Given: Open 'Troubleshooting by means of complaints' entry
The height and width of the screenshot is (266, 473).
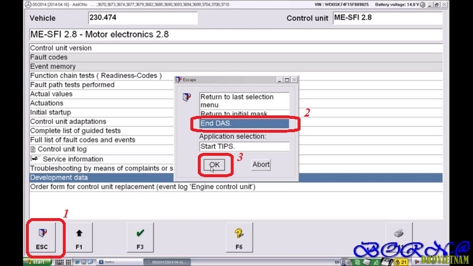Looking at the screenshot, I should [102, 168].
